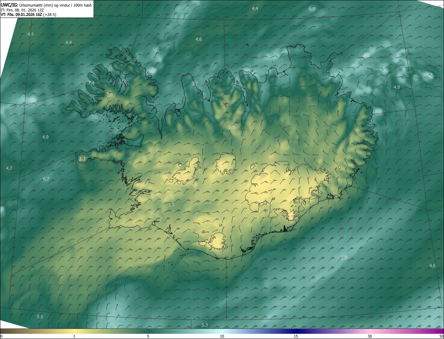Click the 50 maximum on the color scale
Image resolution: width=444 pixels, height=339 pixels.
tap(441, 336)
